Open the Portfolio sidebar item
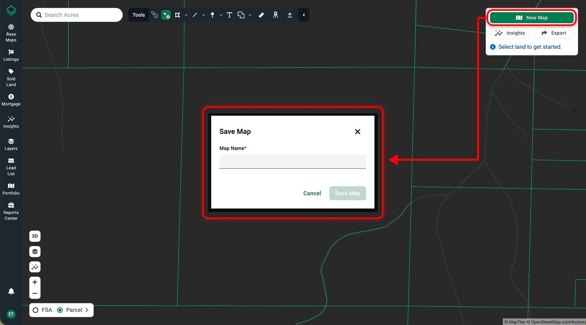This screenshot has height=325, width=586. point(11,189)
